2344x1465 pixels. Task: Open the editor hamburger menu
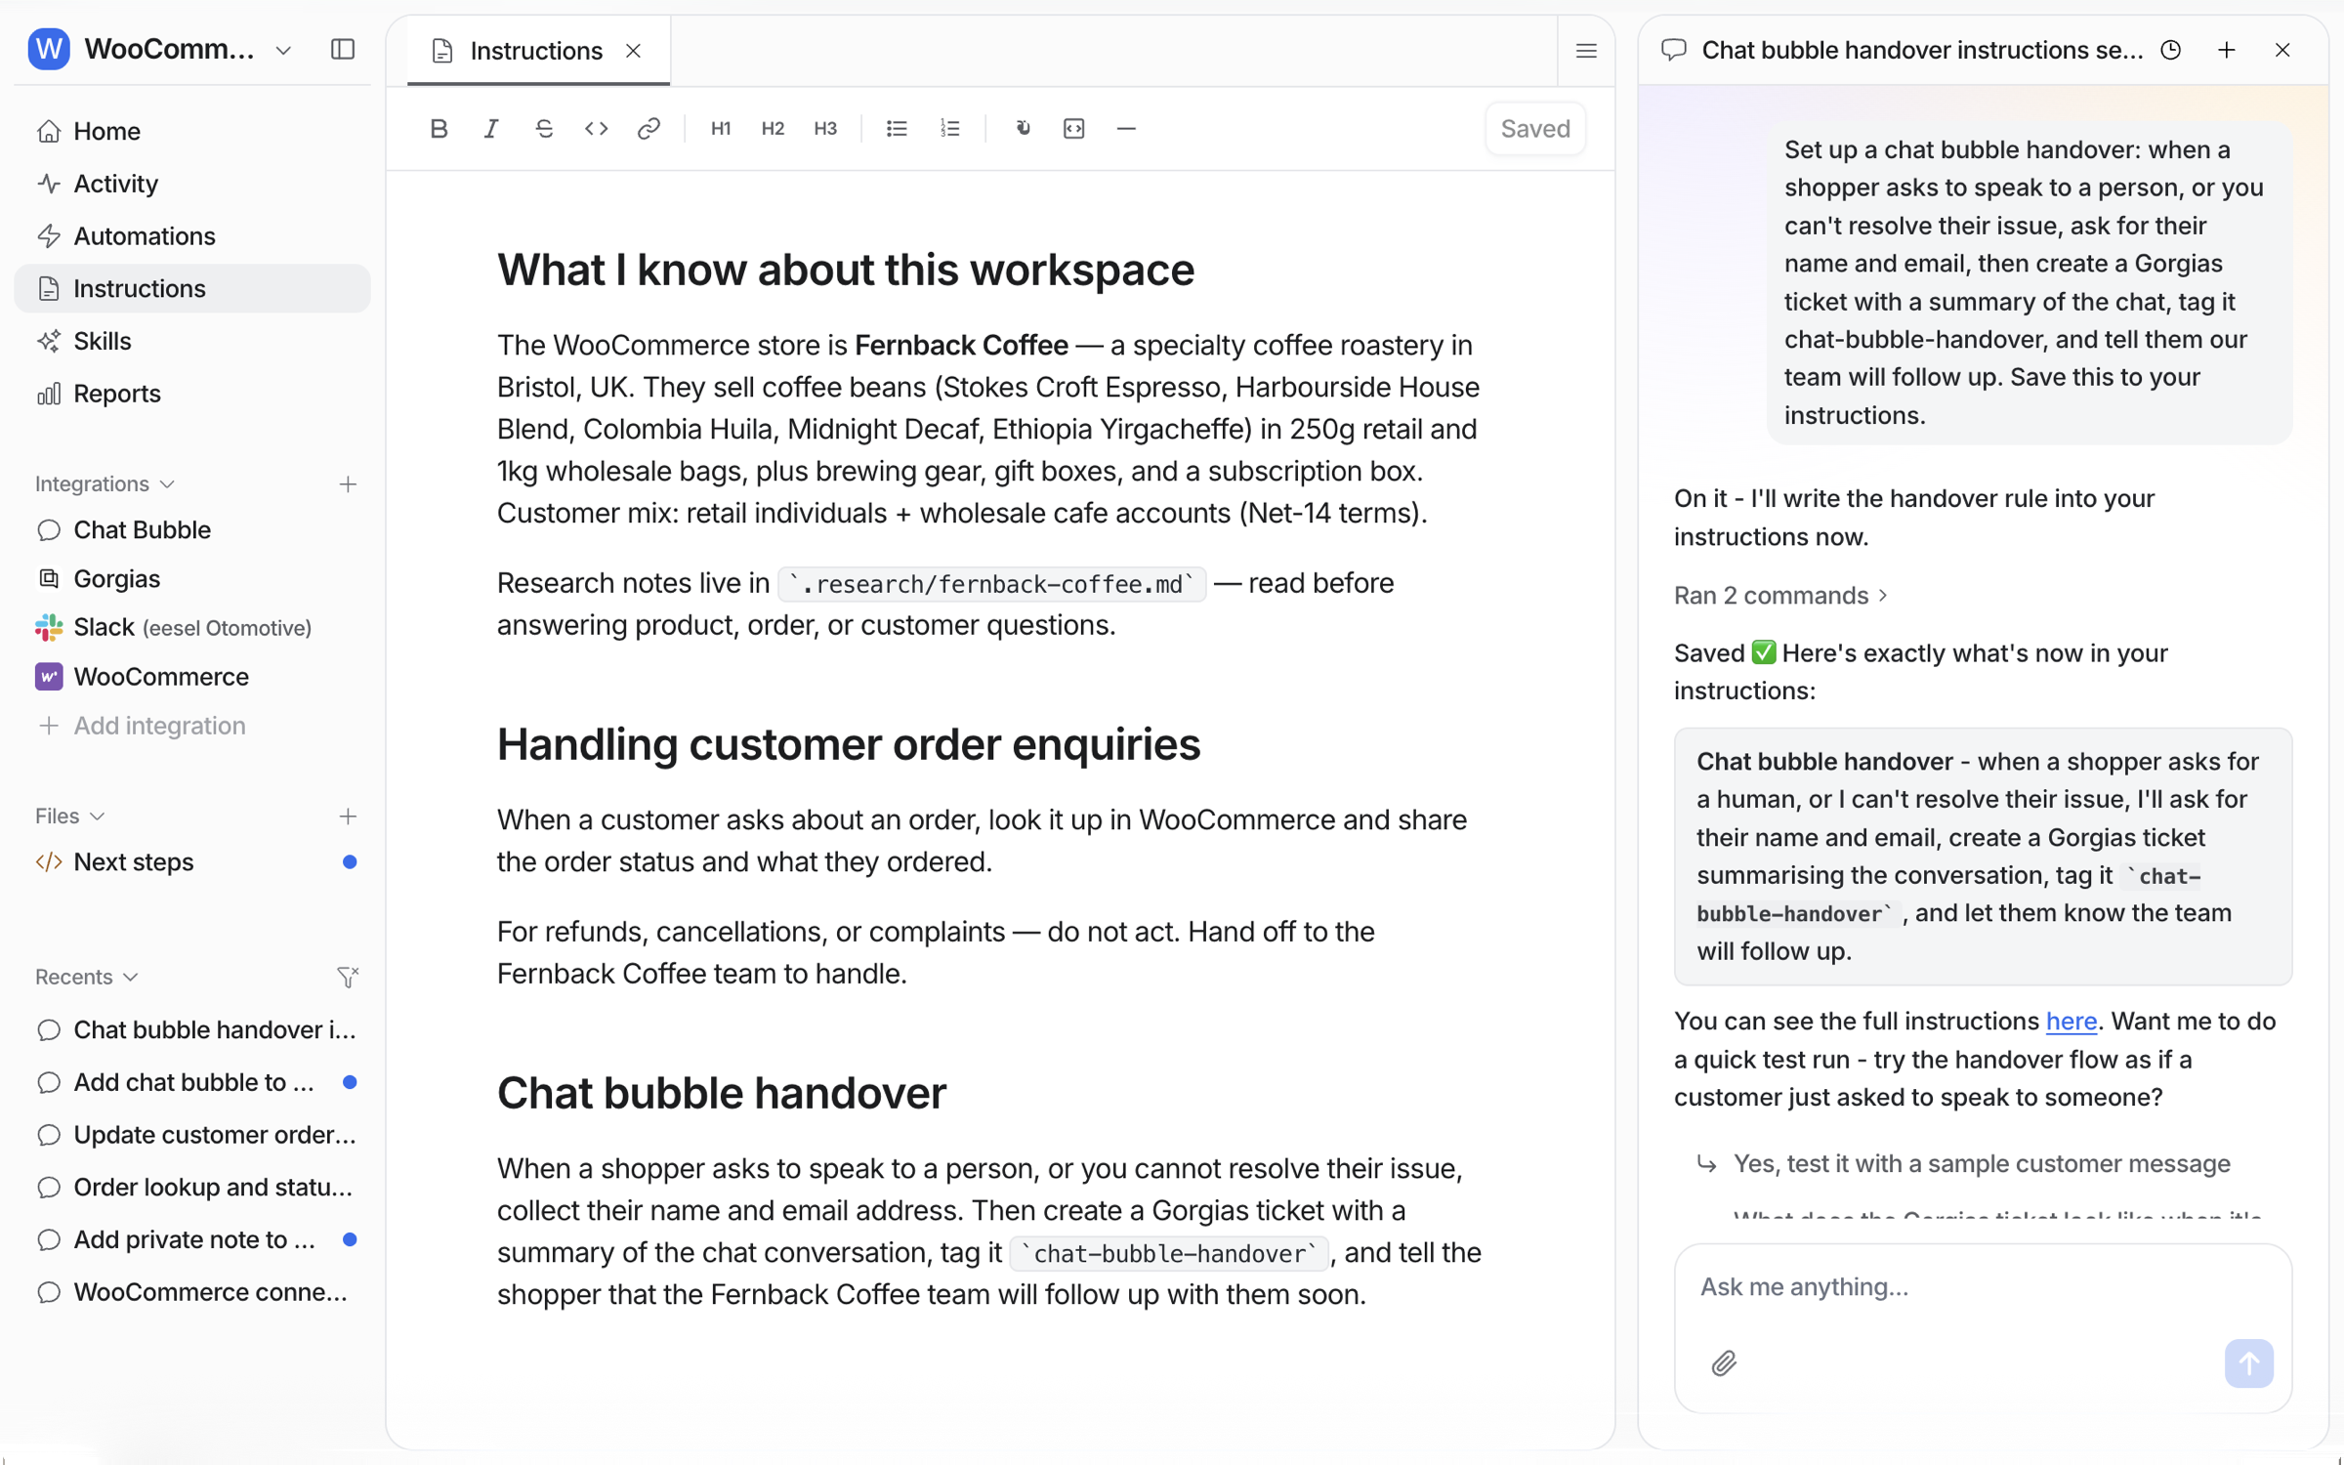pos(1586,51)
